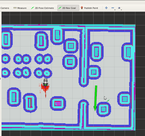Expand the eye icon dropdown arrow
Viewport: 145px width, 136px height.
click(x=121, y=10)
